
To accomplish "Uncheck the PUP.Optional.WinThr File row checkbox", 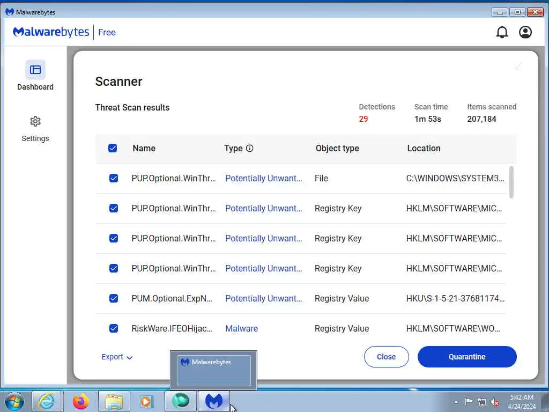I will pos(114,178).
